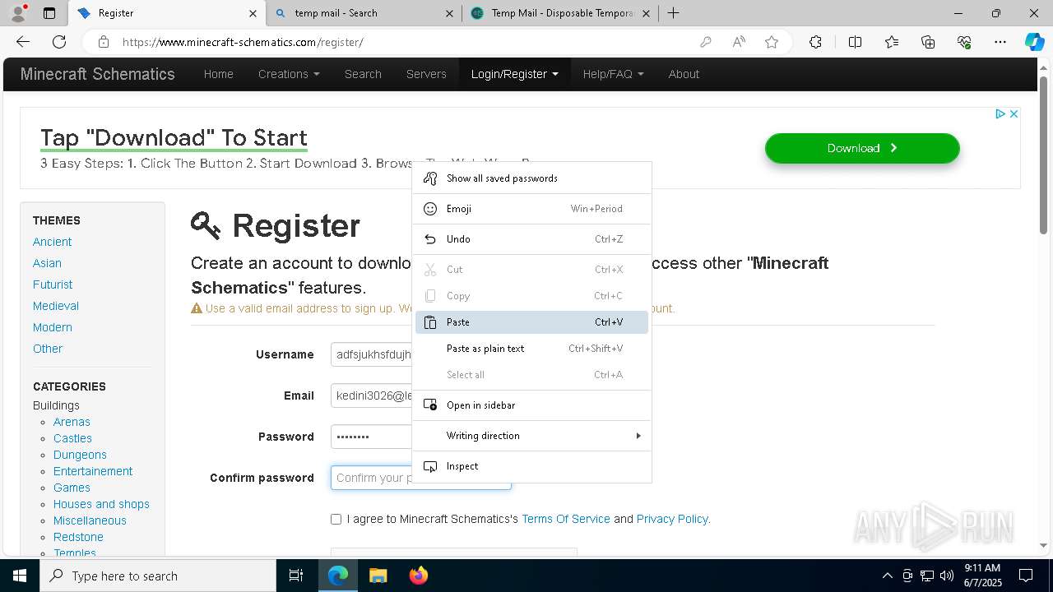This screenshot has width=1053, height=592.
Task: Select Paste as plain text
Action: [x=531, y=349]
